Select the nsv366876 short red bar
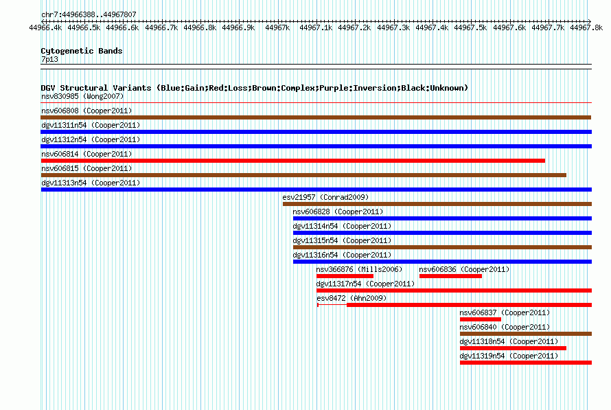Viewport: 611px width, 410px height. pos(345,276)
